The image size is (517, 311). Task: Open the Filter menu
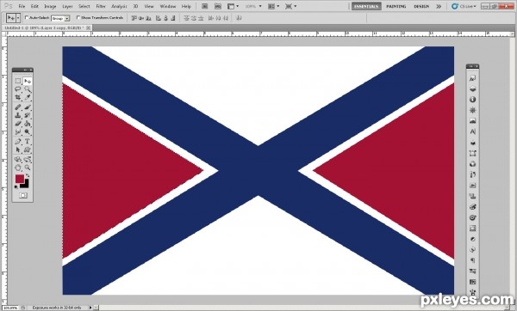(x=101, y=6)
